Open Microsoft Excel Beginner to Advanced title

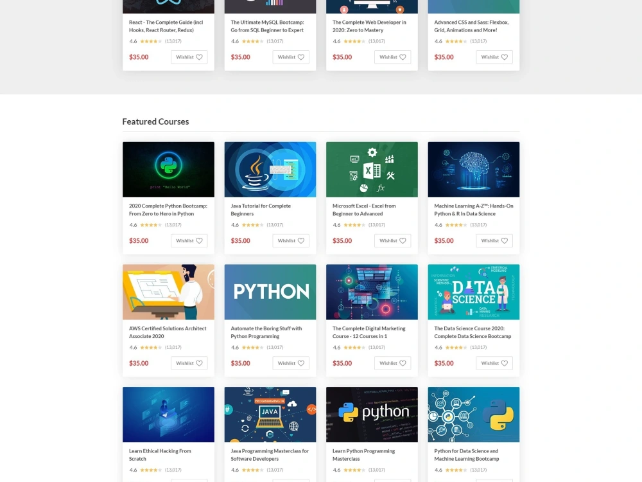364,210
